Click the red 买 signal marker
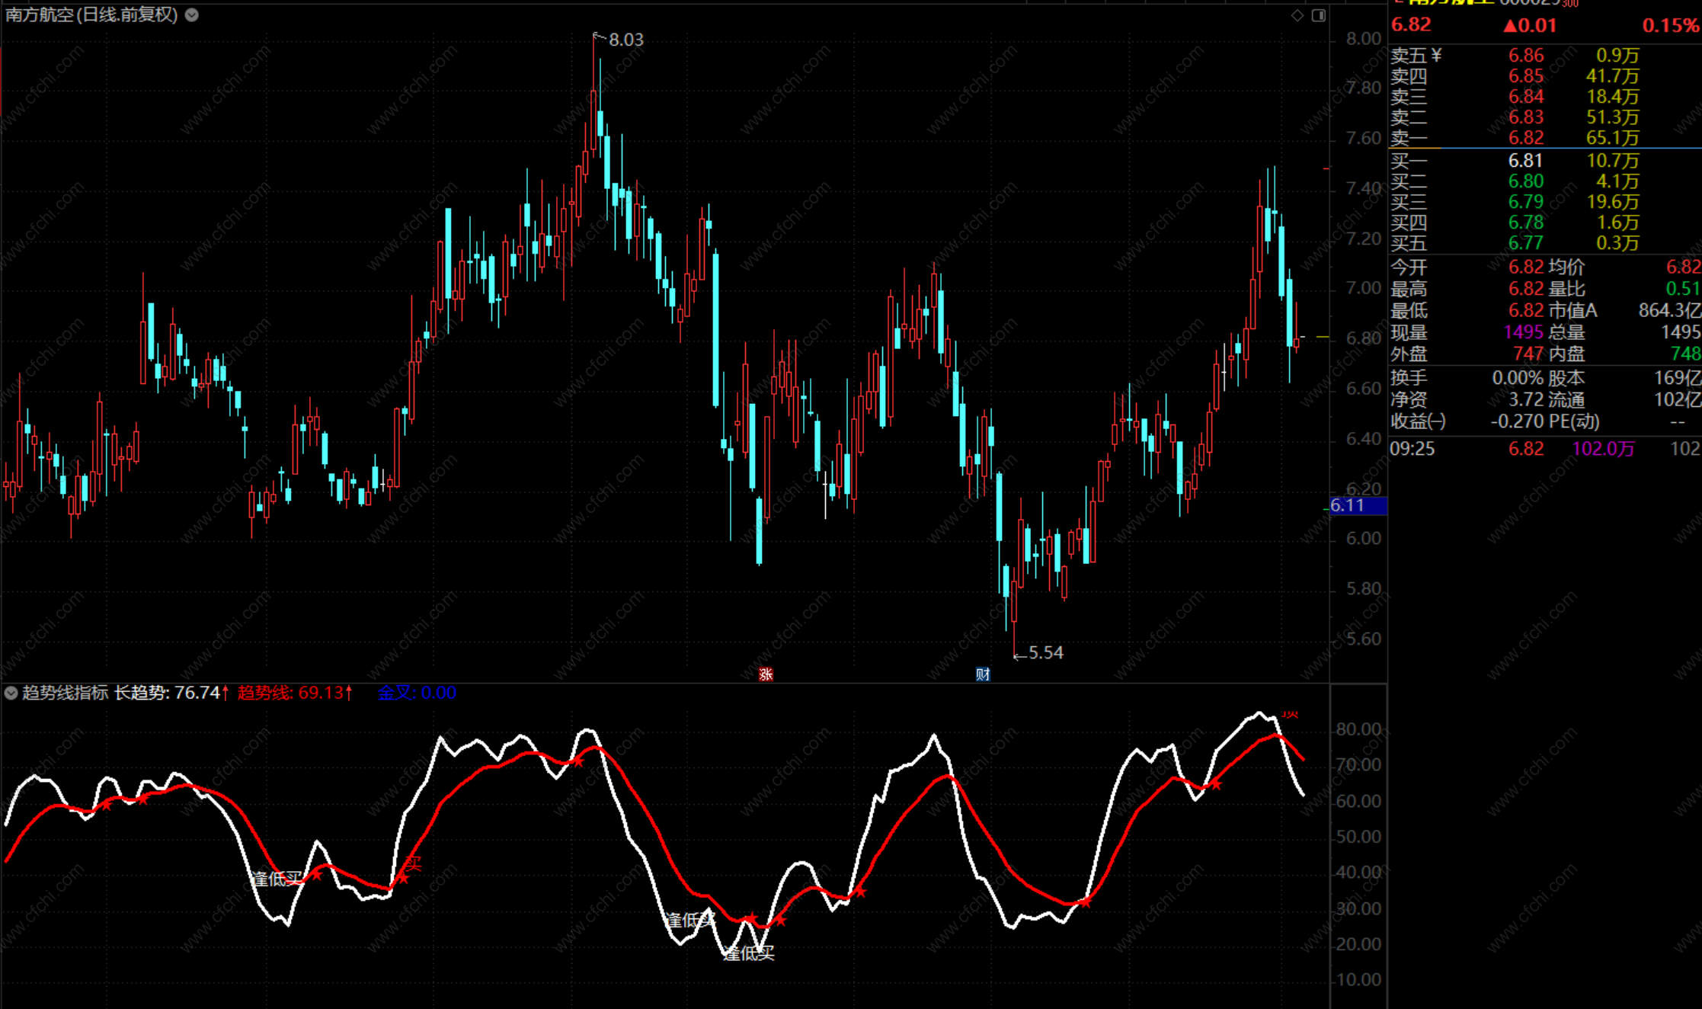Viewport: 1702px width, 1009px height. pos(414,863)
